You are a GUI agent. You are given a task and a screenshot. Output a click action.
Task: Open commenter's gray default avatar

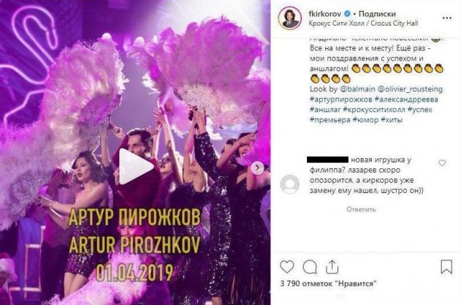(290, 184)
